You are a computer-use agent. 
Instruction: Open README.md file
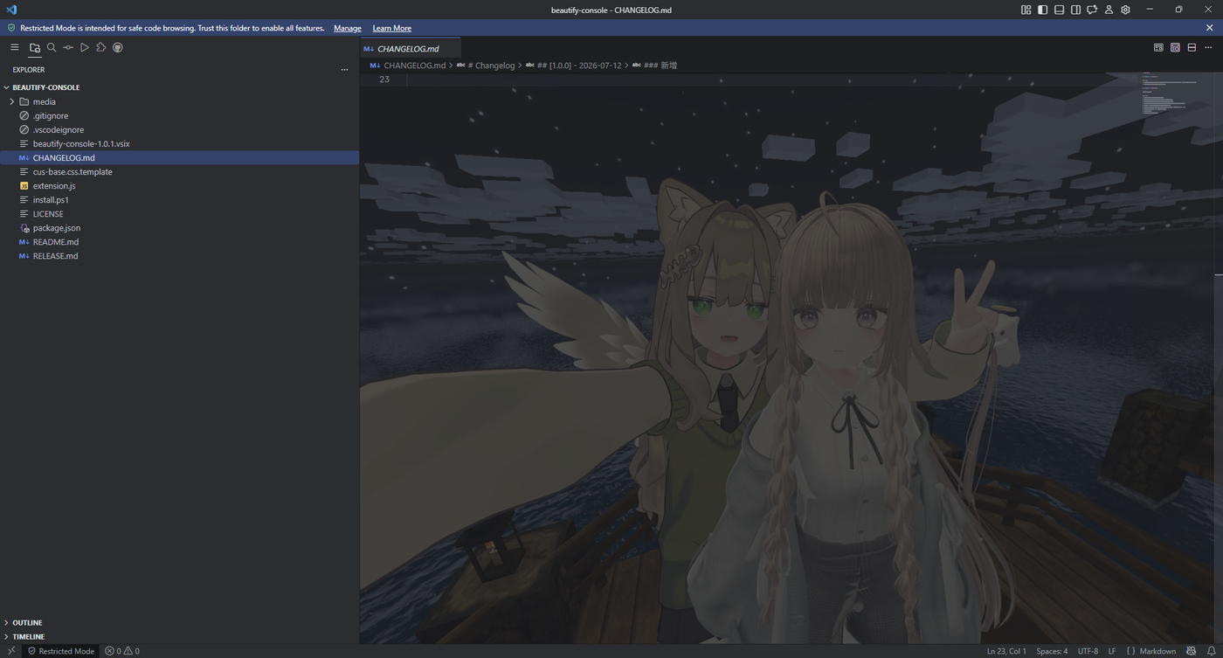[x=179, y=241]
